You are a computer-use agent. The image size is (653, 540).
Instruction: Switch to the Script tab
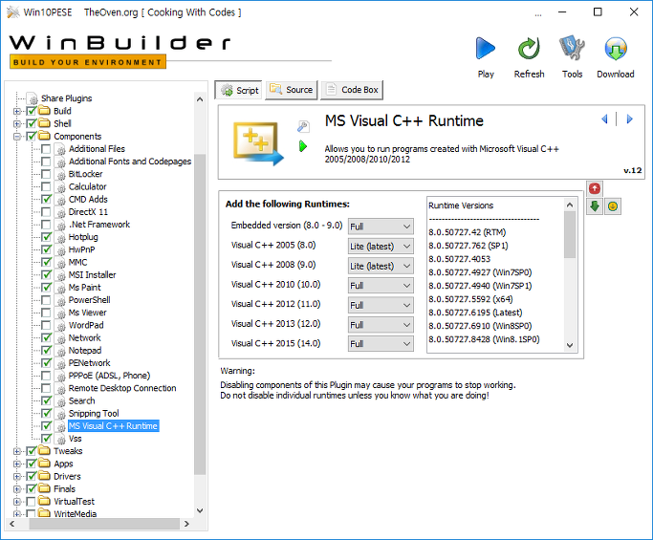pyautogui.click(x=239, y=90)
